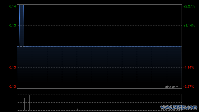Click the price spike peak at 0.14
The image size is (199, 112).
(21, 5)
